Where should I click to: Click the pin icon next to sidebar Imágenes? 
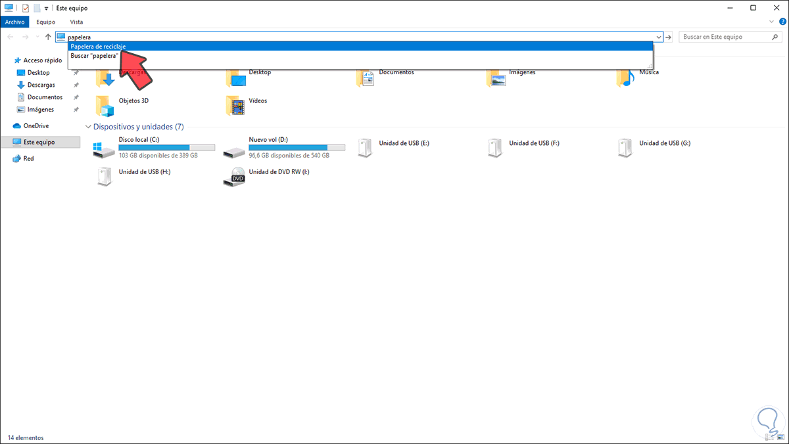pos(76,110)
